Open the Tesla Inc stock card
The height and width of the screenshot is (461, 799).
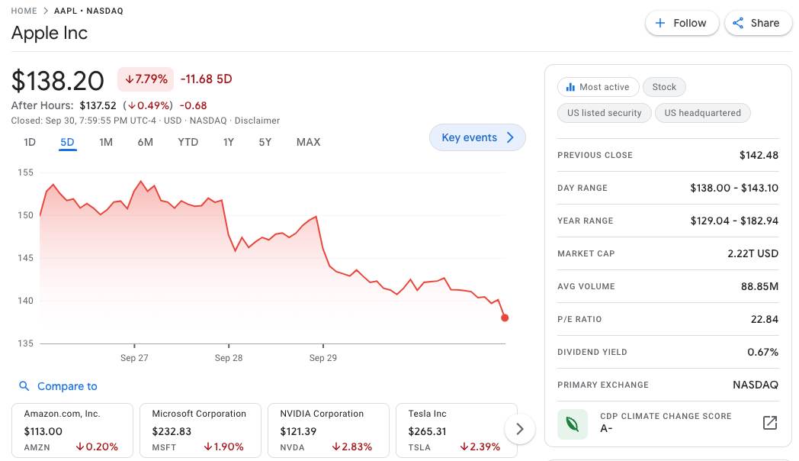coord(456,430)
